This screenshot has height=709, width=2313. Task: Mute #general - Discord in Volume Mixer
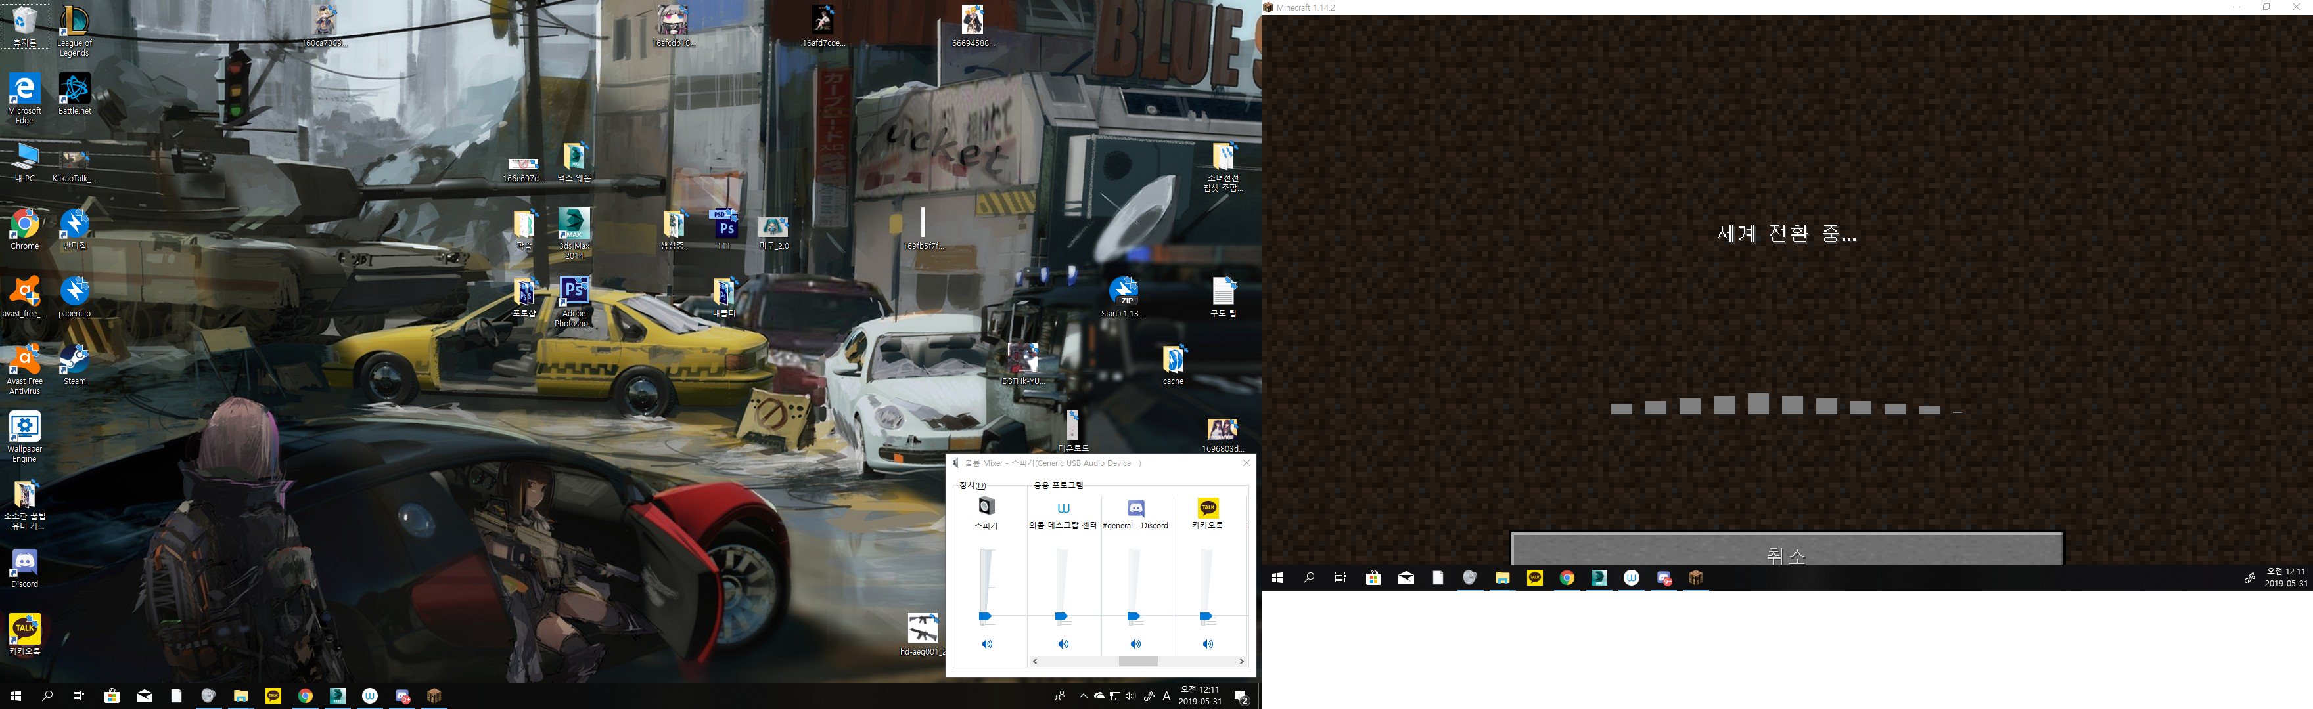pos(1135,643)
